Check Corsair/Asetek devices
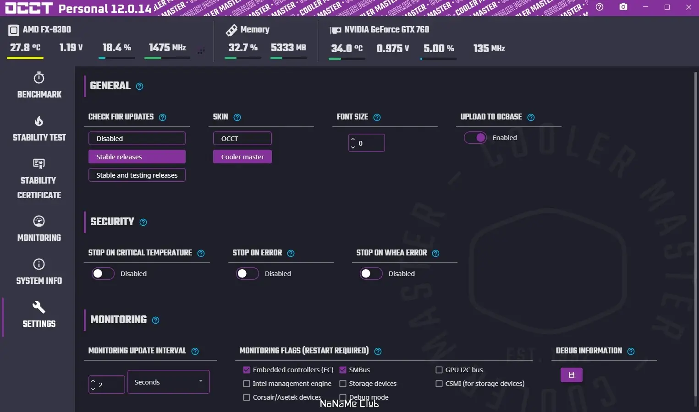The image size is (699, 412). 247,397
